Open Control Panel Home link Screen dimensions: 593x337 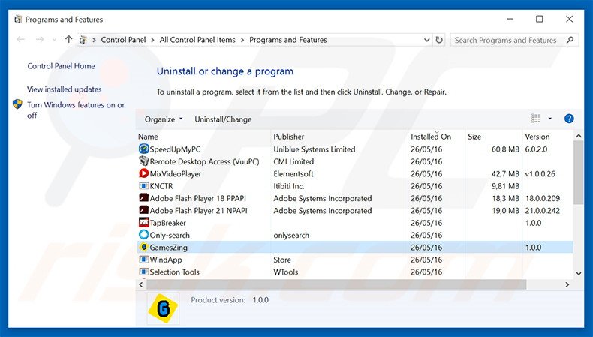pos(61,66)
